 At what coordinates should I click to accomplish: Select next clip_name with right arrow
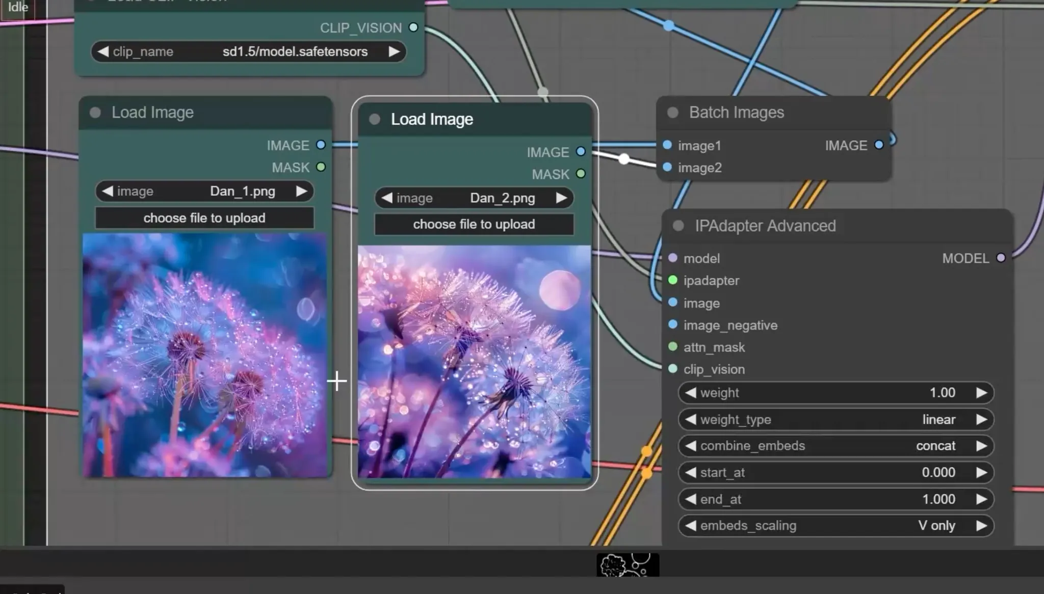(x=394, y=51)
